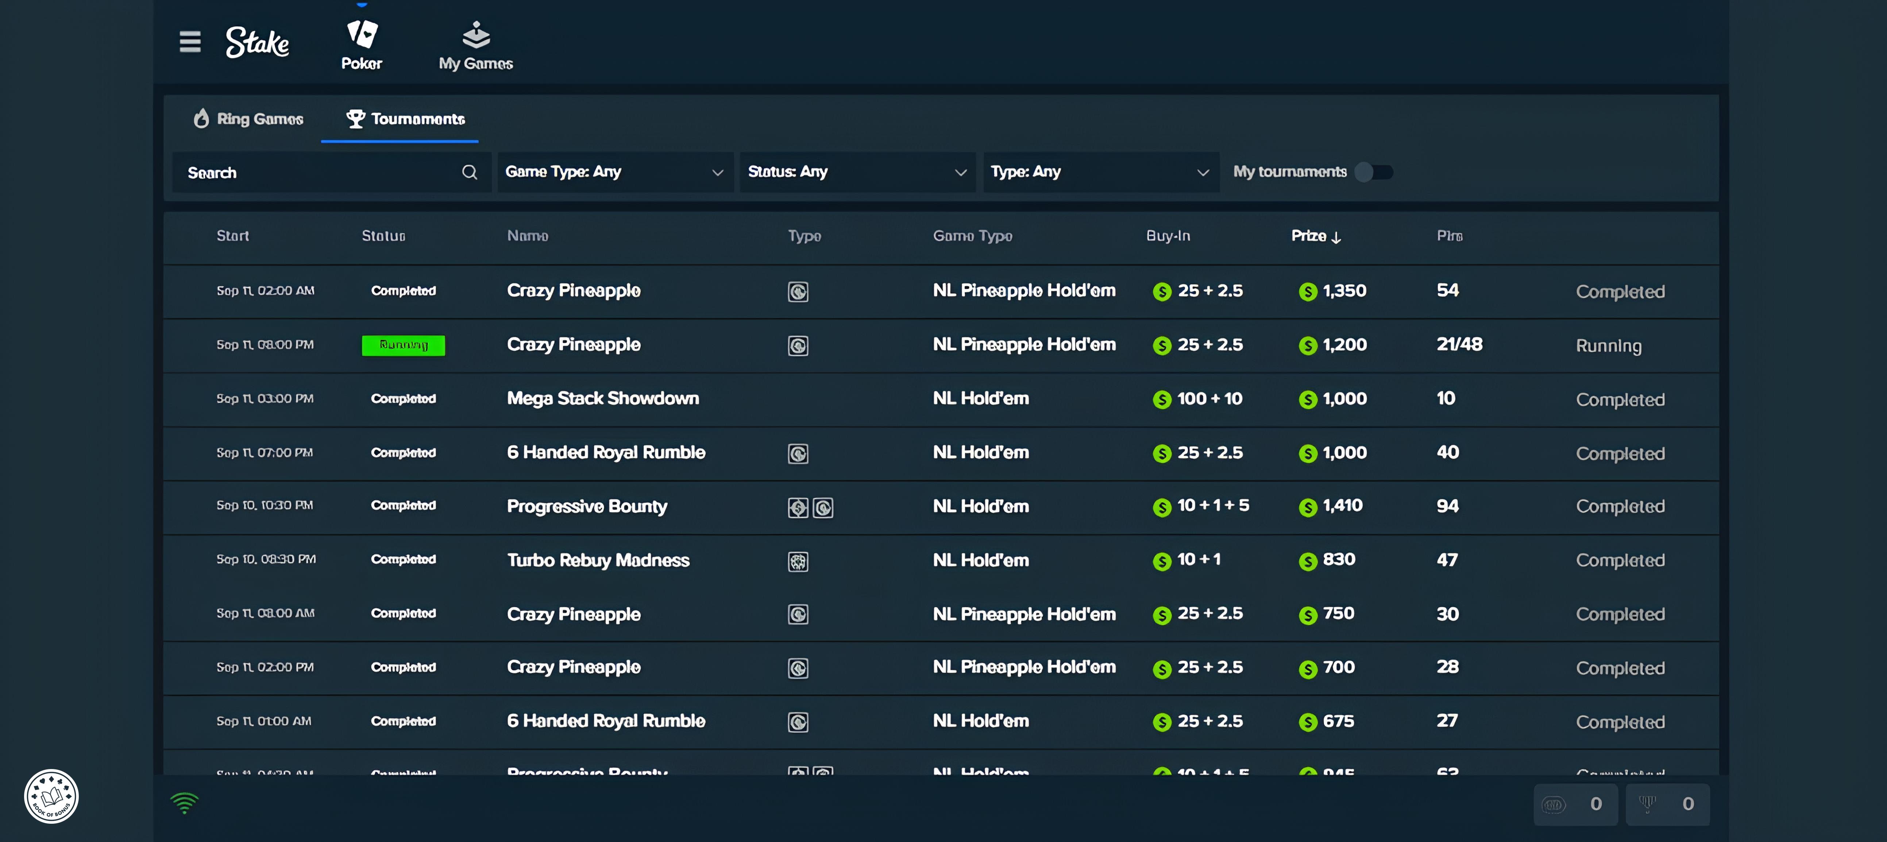Screen dimensions: 1887x842
Task: Click type icon in Running Crazy Pineapple row
Action: (x=798, y=345)
